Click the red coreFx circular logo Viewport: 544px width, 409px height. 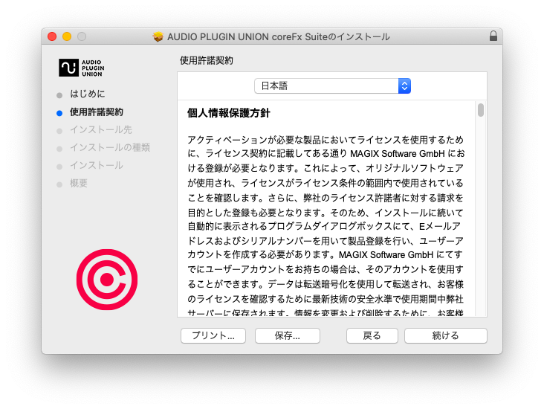[107, 280]
